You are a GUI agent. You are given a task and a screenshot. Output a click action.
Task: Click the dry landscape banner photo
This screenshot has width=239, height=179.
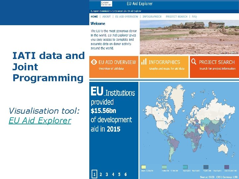(x=189, y=37)
